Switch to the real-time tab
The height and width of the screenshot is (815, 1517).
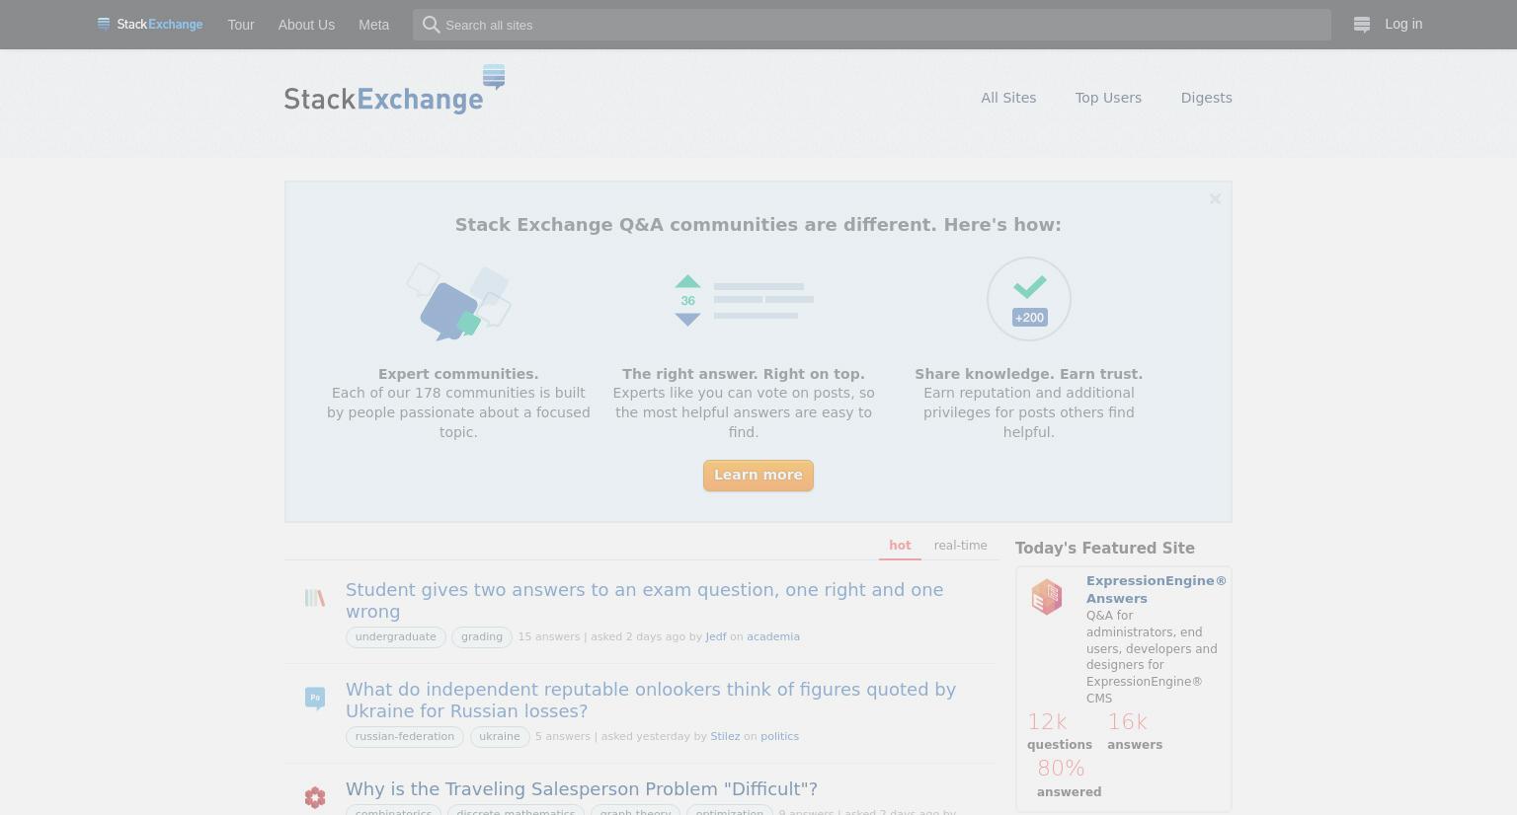960,546
